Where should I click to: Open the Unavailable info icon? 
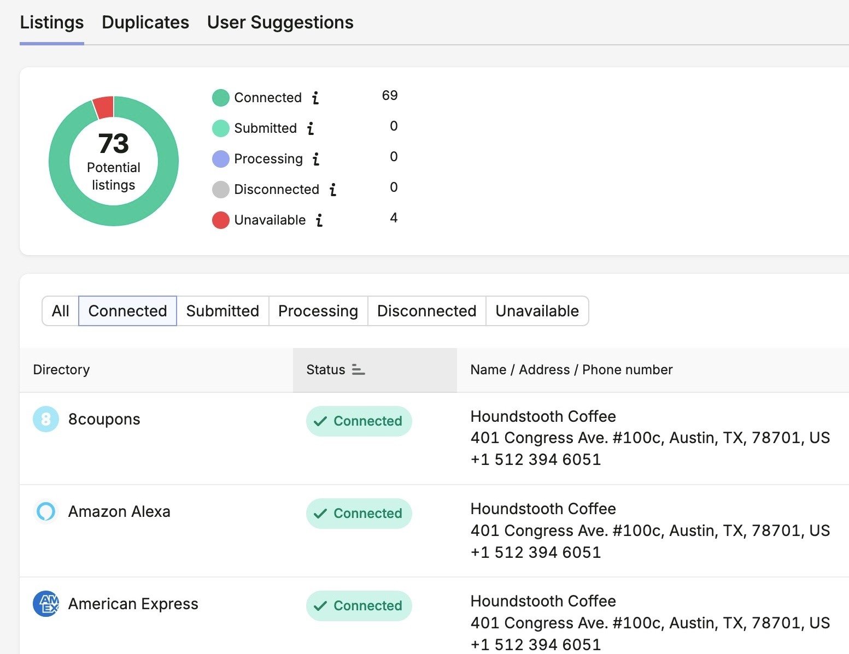319,220
